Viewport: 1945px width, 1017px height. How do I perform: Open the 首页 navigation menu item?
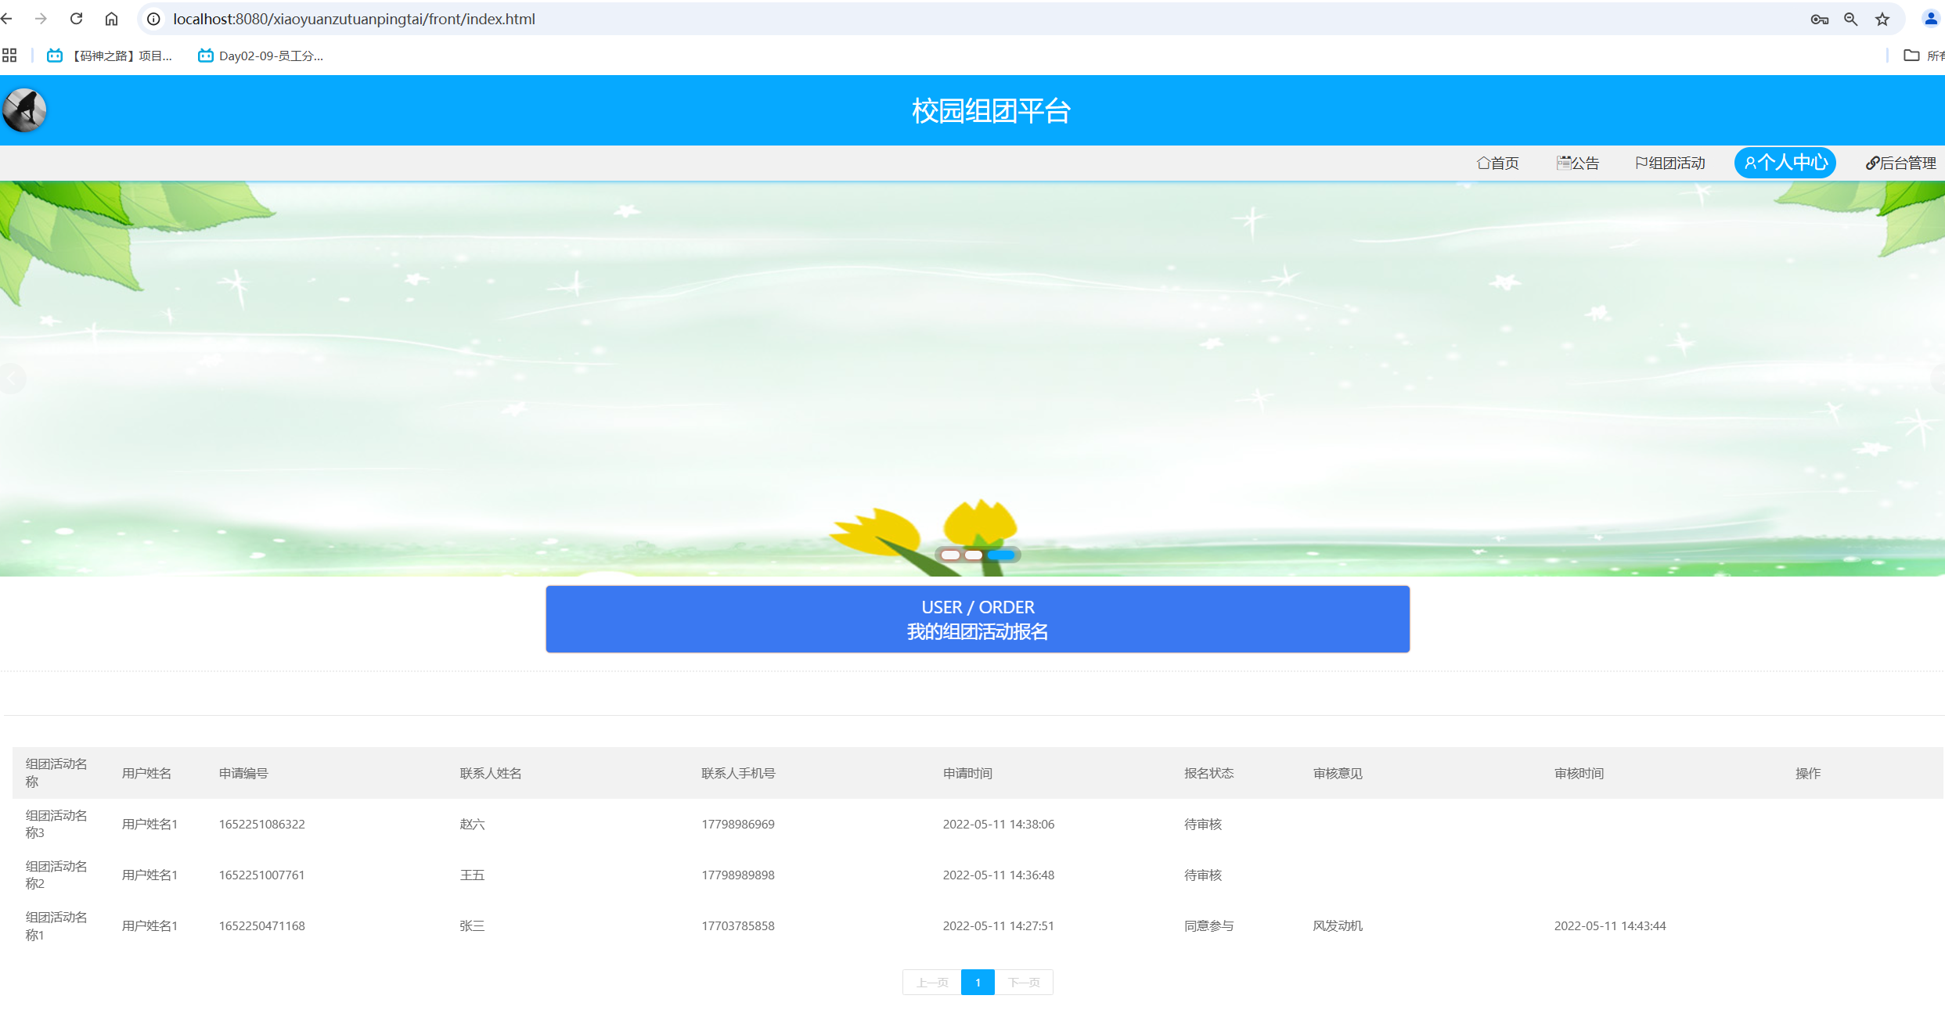pyautogui.click(x=1497, y=163)
